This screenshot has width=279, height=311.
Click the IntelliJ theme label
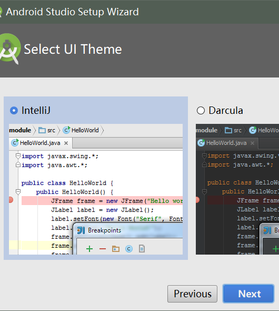(x=36, y=111)
